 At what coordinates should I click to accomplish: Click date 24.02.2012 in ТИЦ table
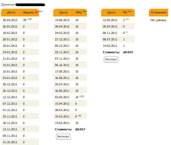[x=62, y=33]
